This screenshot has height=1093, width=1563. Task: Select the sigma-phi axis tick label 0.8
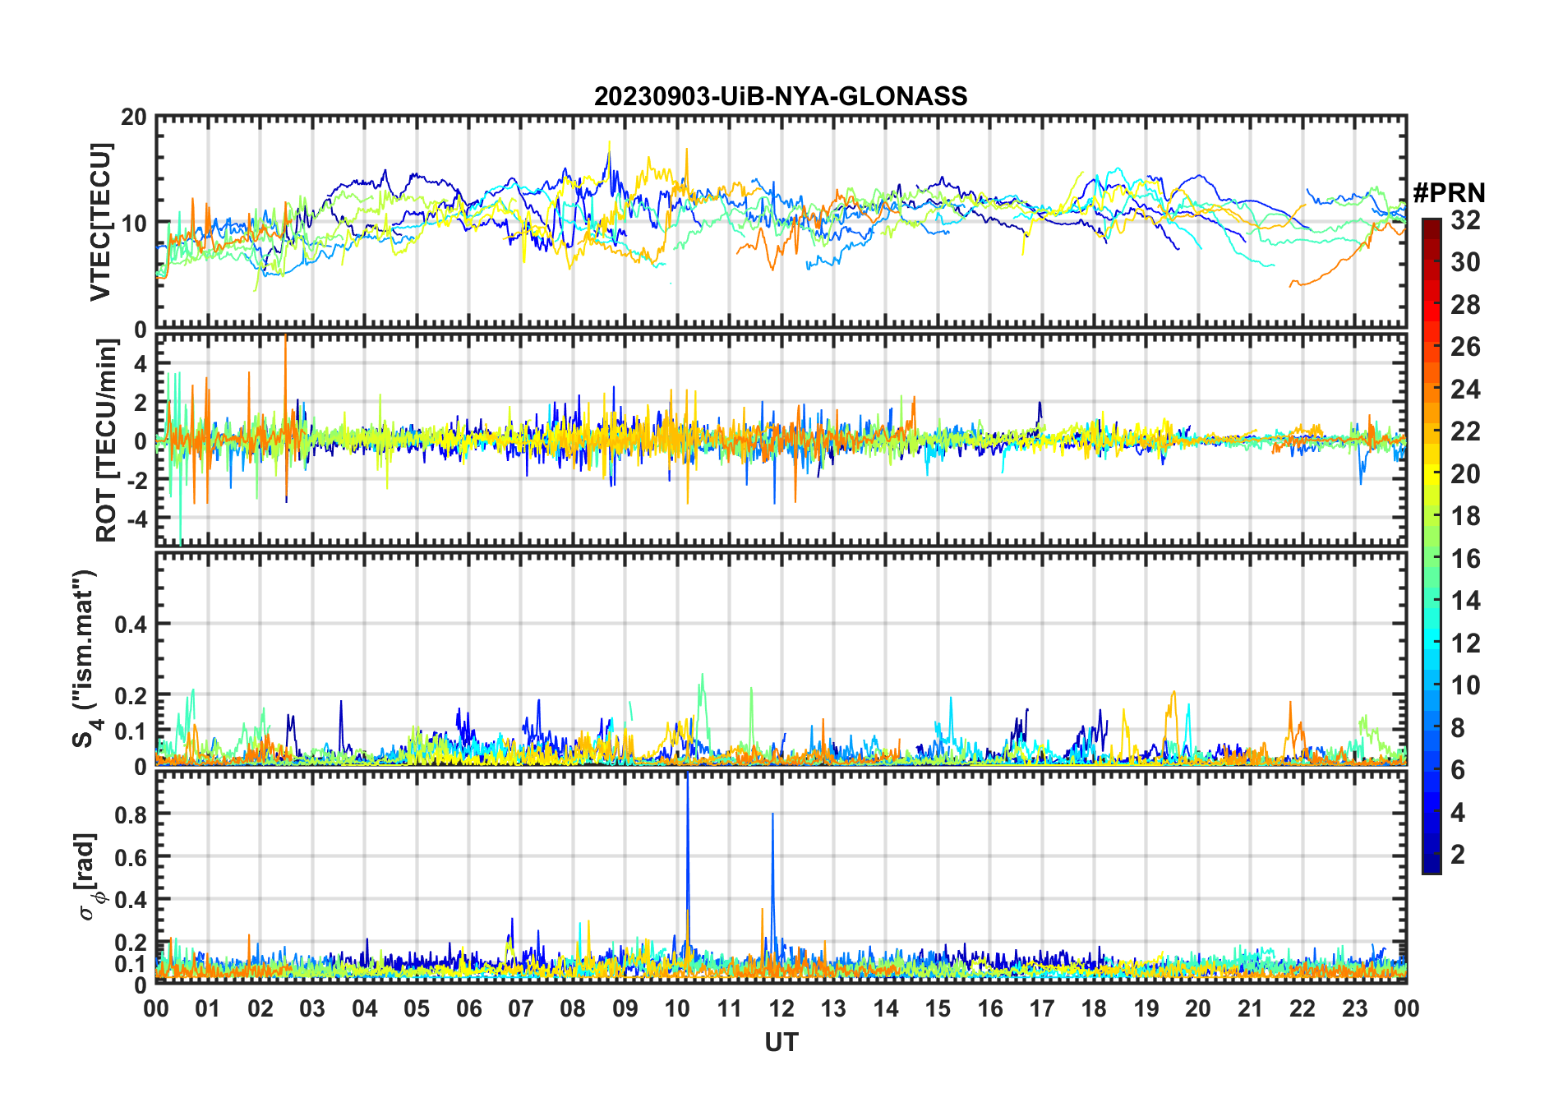pos(131,814)
